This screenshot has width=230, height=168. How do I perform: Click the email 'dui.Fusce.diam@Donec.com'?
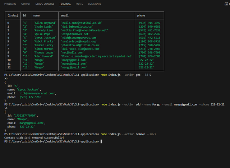81,49
